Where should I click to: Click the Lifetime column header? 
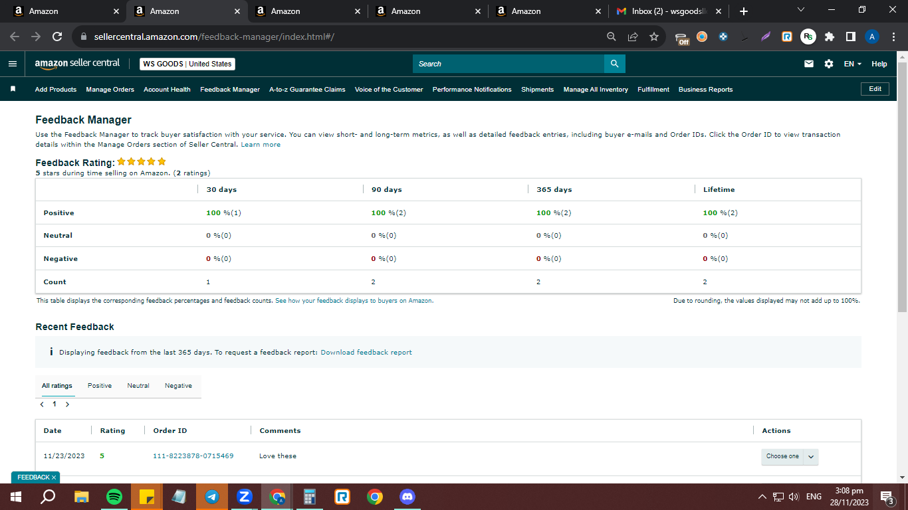[x=719, y=190]
